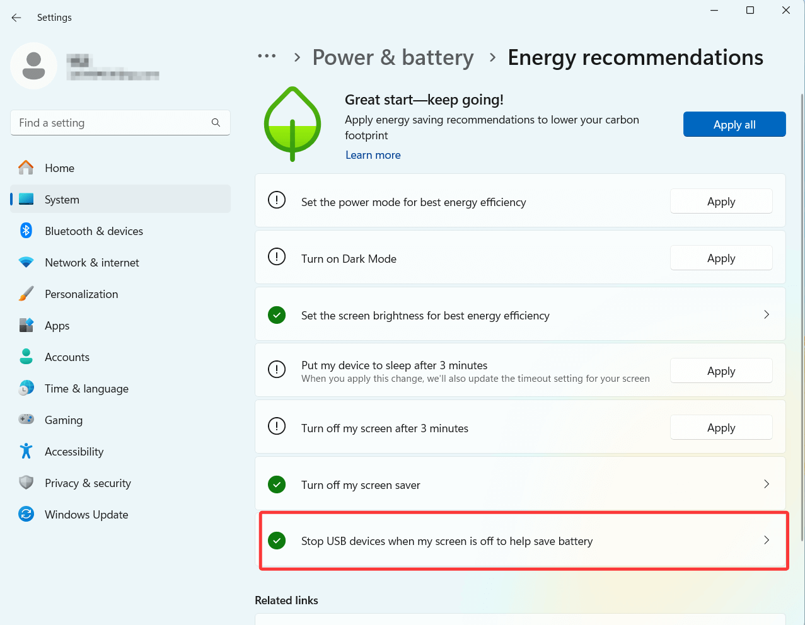
Task: Click the Windows Update icon
Action: (x=25, y=514)
